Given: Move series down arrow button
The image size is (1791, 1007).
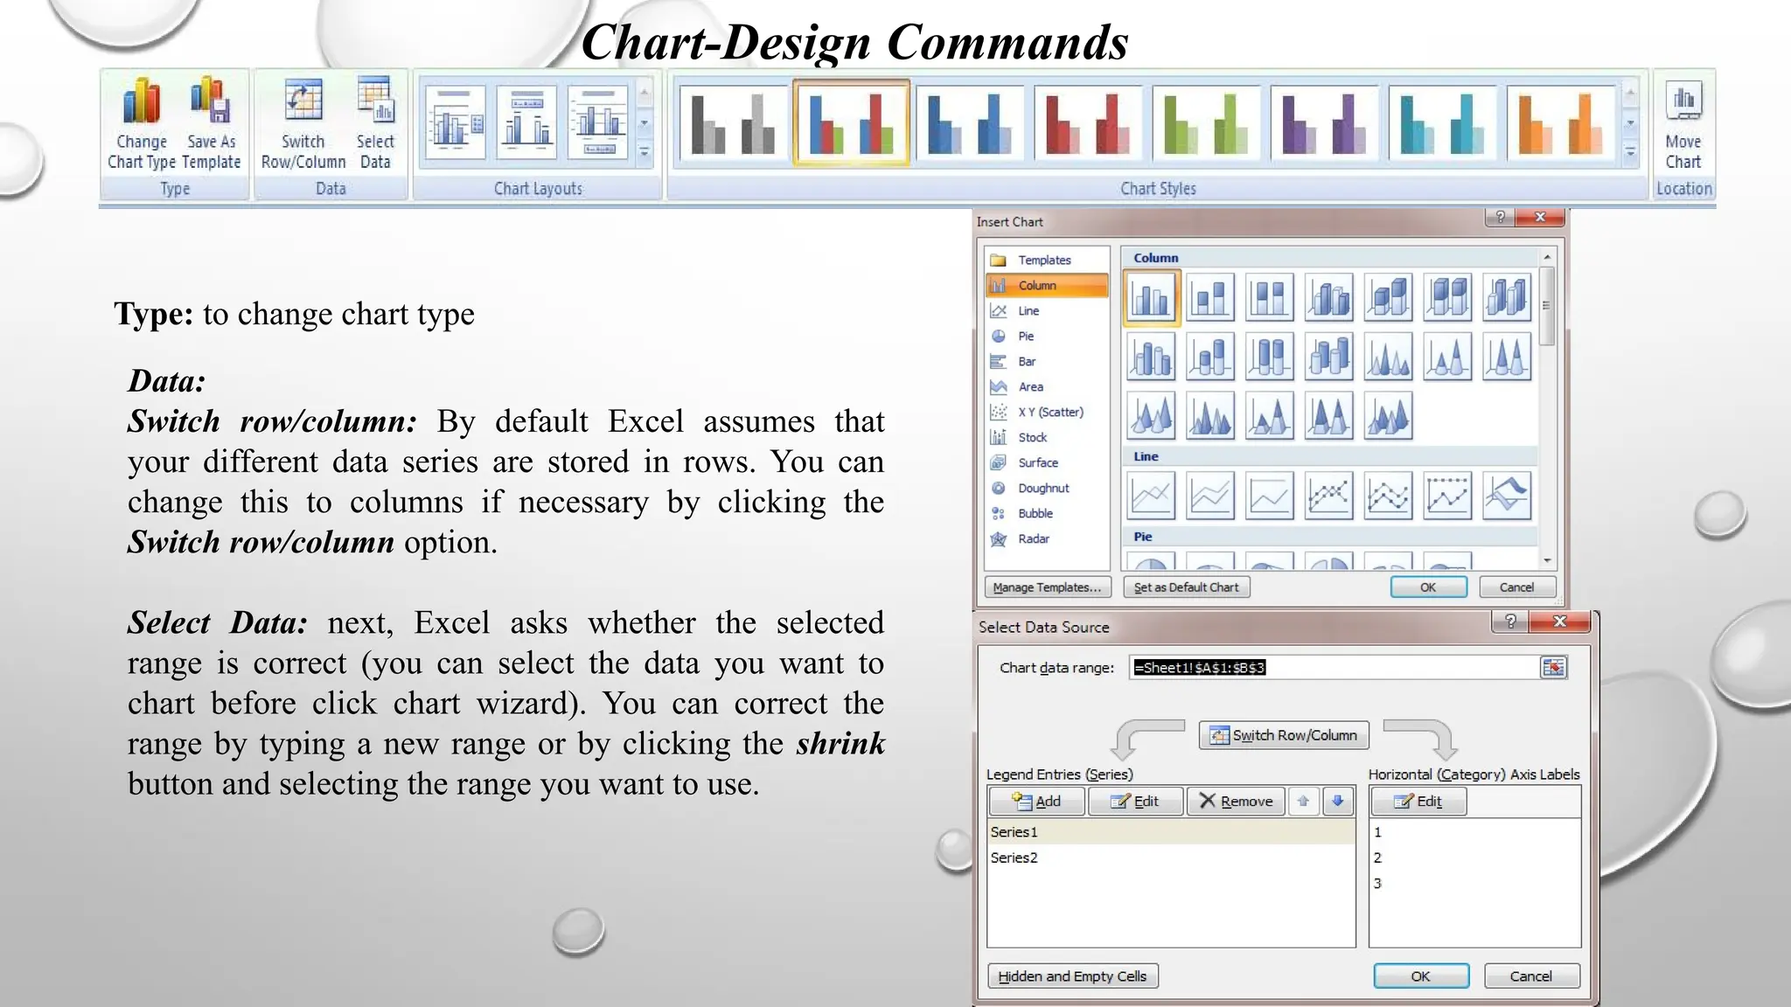Looking at the screenshot, I should (x=1337, y=801).
